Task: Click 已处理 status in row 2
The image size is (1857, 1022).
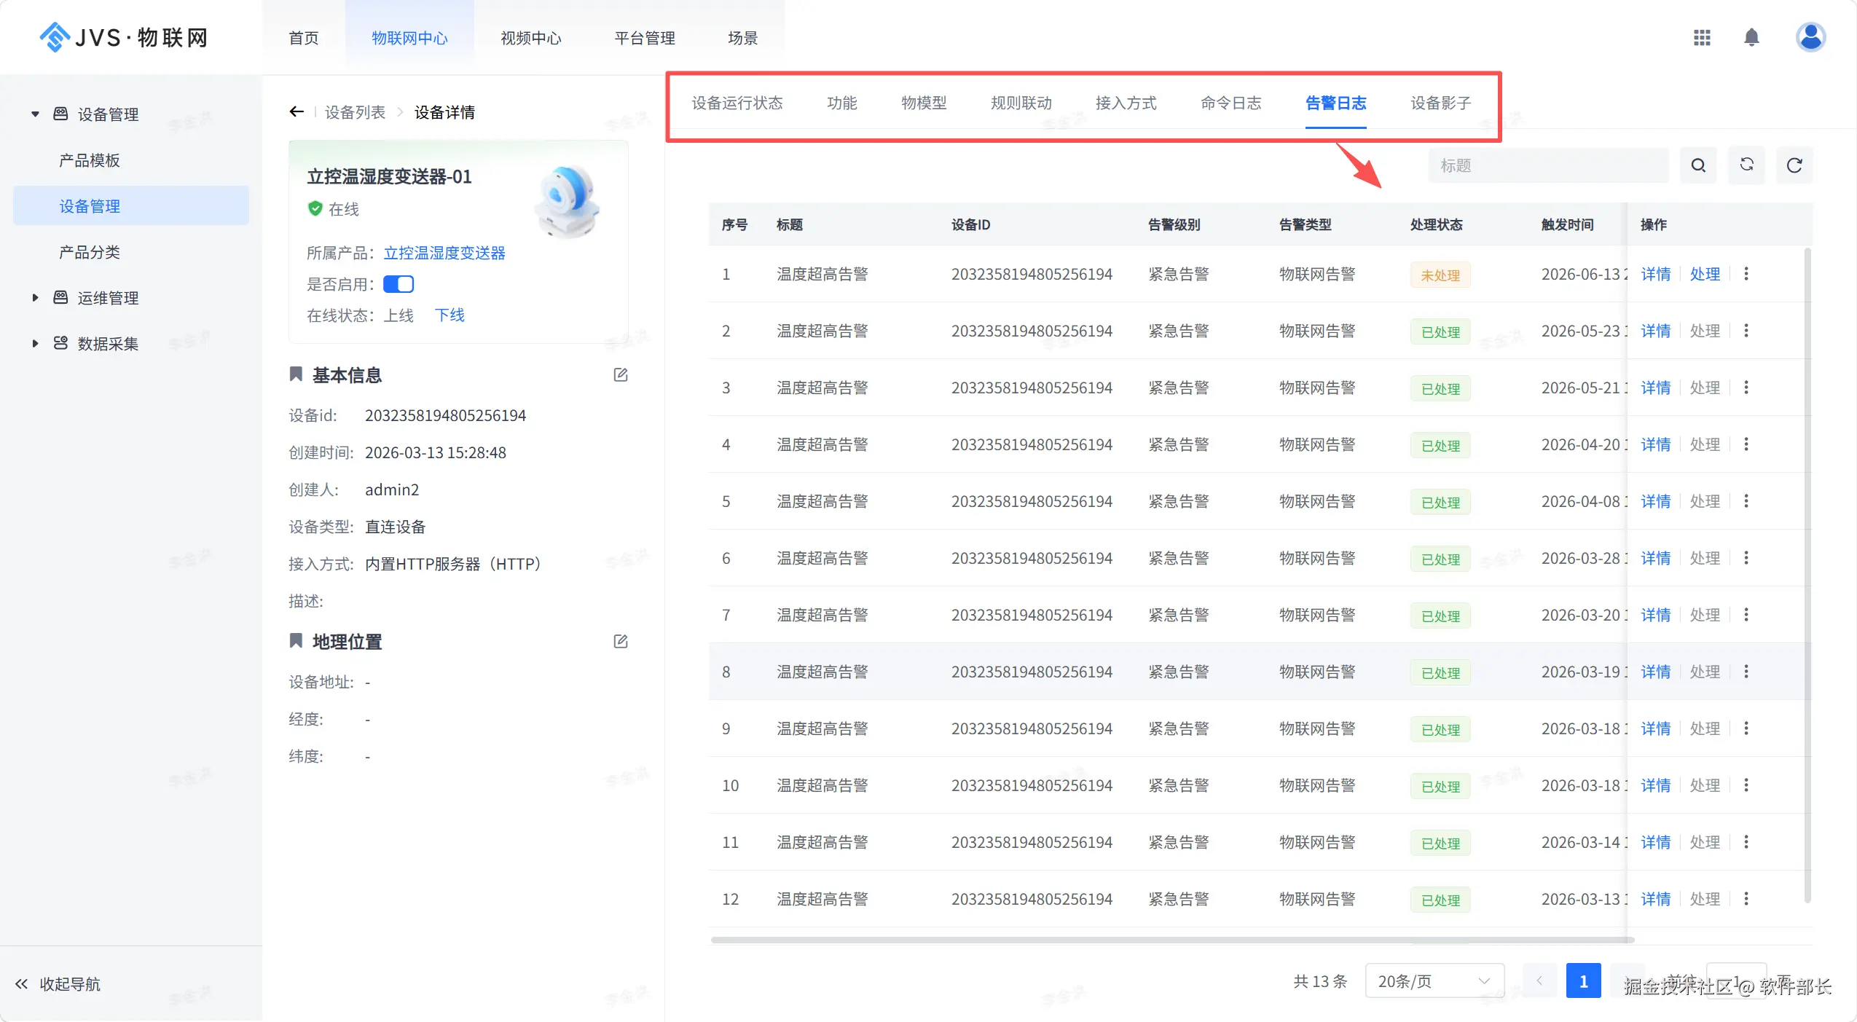Action: [x=1440, y=332]
